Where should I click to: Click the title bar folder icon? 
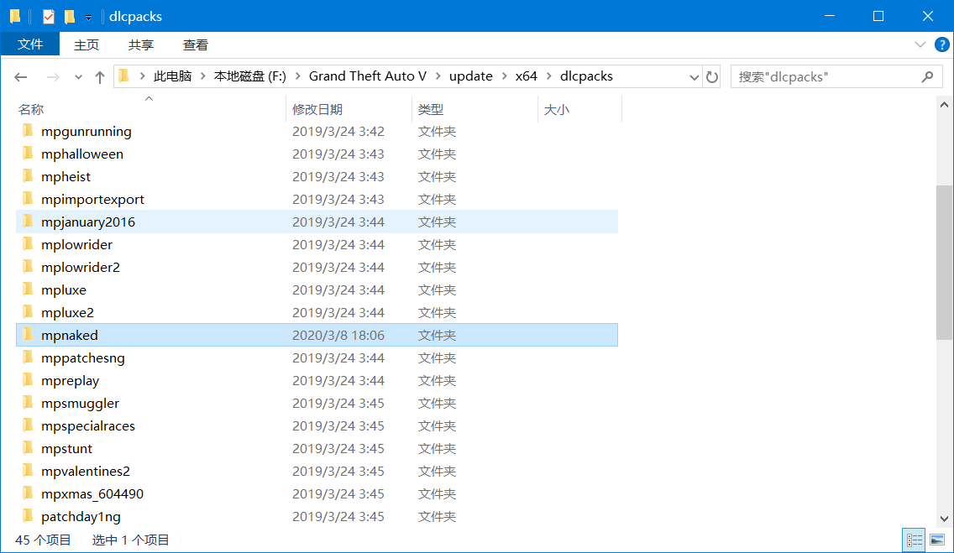coord(15,17)
